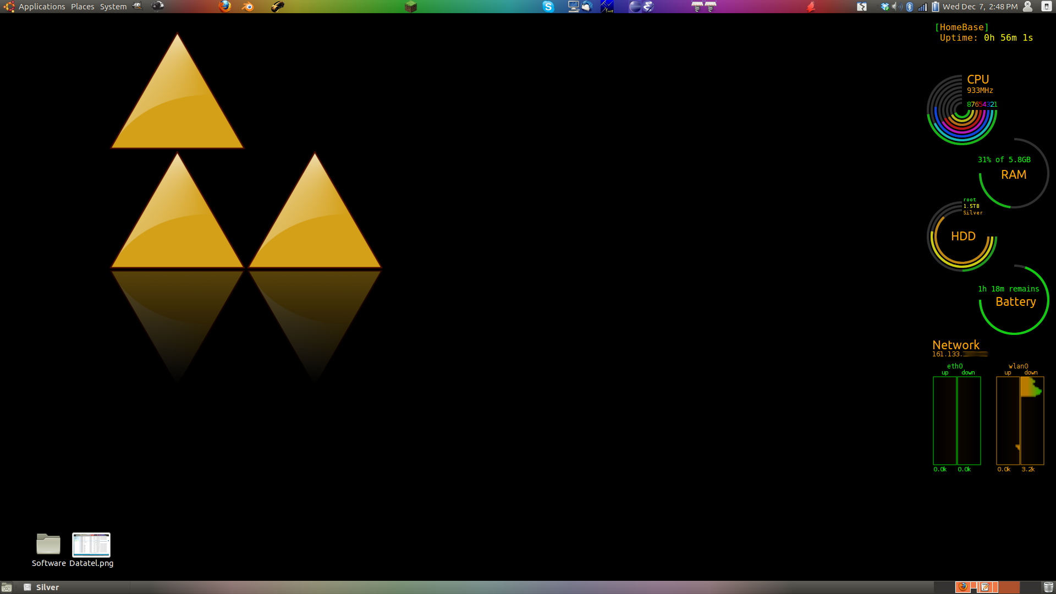Open the Bluetooth tray menu

point(910,7)
